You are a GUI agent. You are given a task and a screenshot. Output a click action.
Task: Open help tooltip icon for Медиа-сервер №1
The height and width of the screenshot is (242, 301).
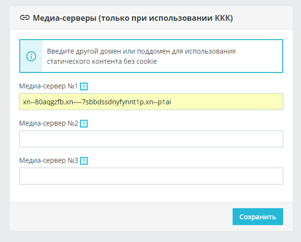click(x=84, y=86)
